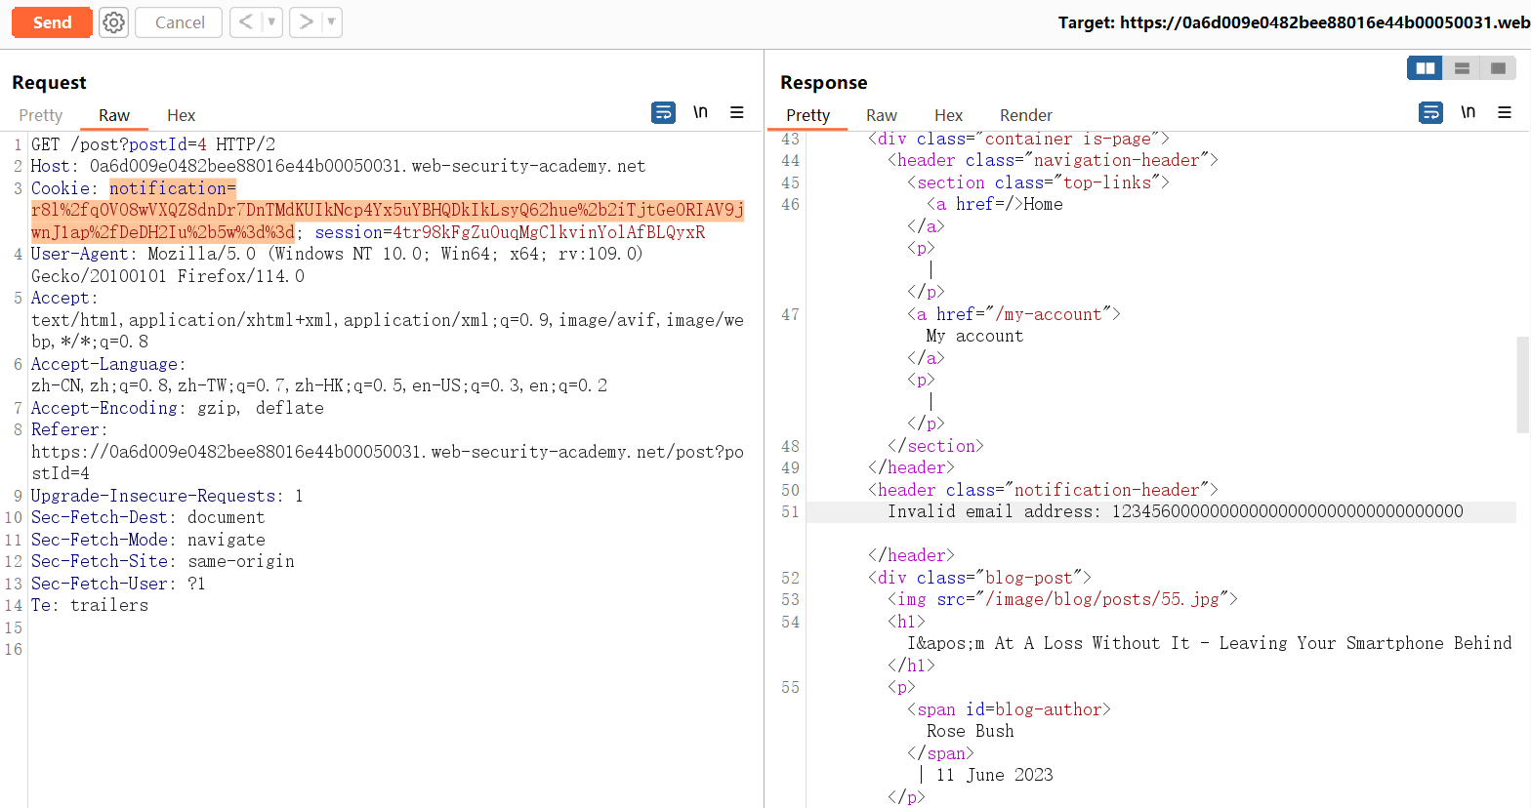The image size is (1531, 808).
Task: Show non-printable characters in Request panel
Action: [700, 113]
